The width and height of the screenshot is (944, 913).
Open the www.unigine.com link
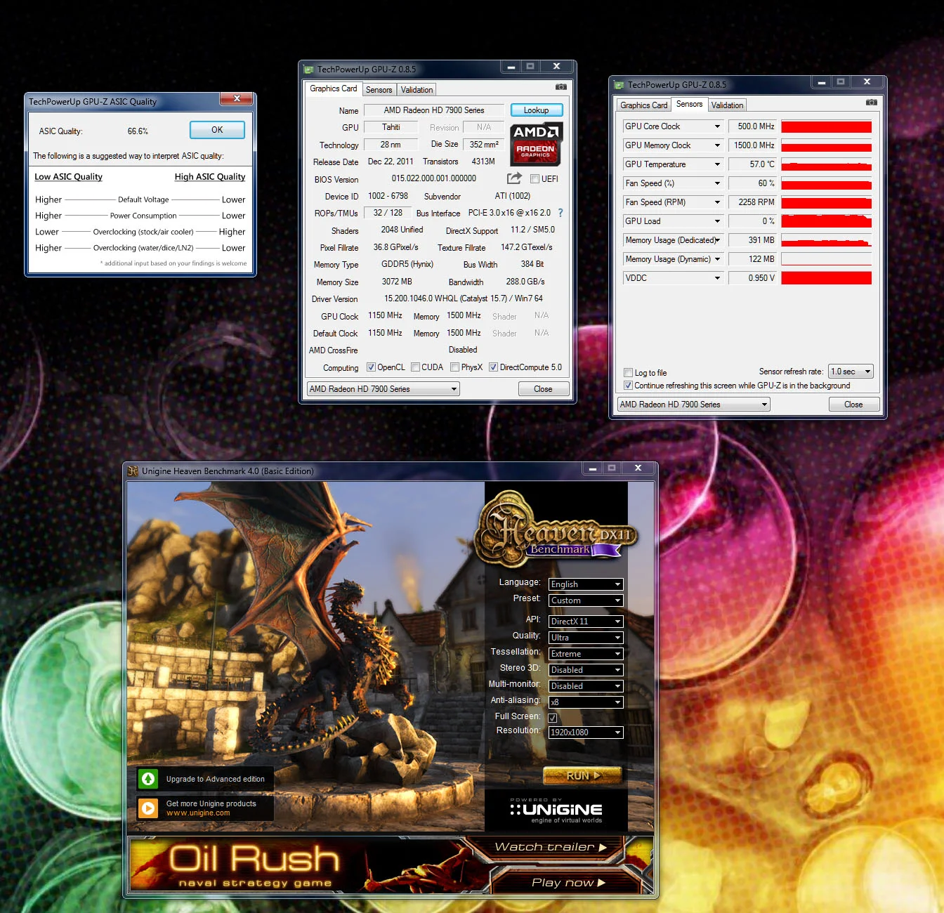pos(198,813)
